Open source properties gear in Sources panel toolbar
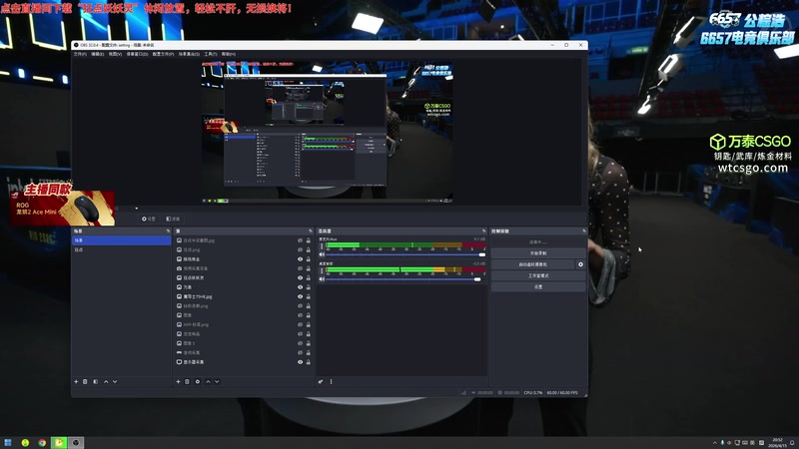Viewport: 799px width, 449px height. coord(198,381)
